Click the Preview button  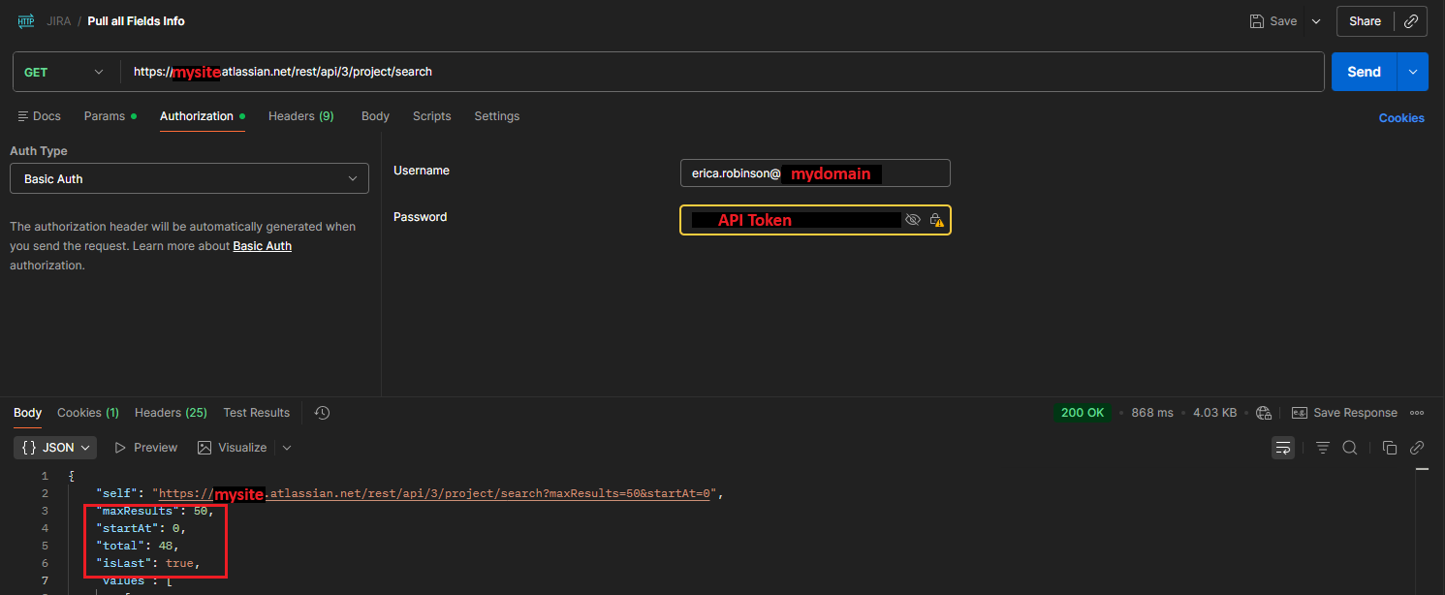click(x=146, y=448)
